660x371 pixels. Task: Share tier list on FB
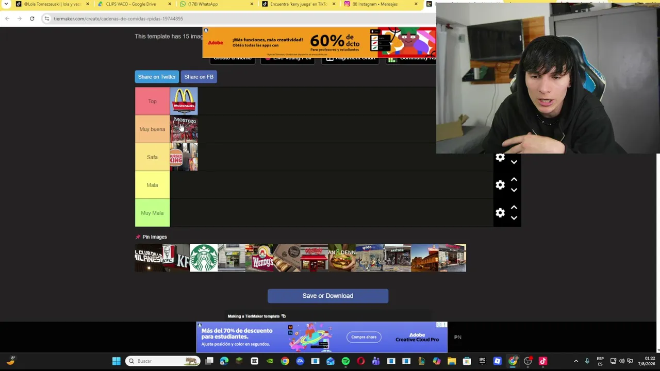point(199,77)
